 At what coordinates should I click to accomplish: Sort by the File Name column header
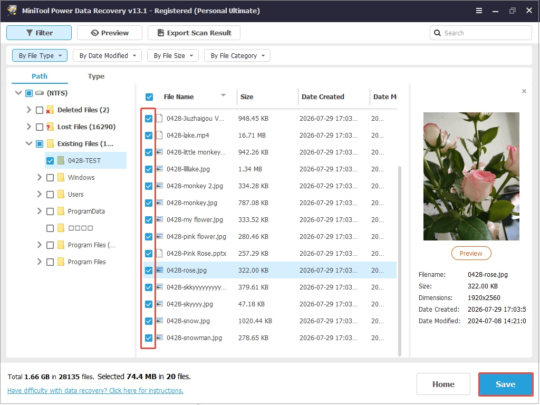(178, 97)
